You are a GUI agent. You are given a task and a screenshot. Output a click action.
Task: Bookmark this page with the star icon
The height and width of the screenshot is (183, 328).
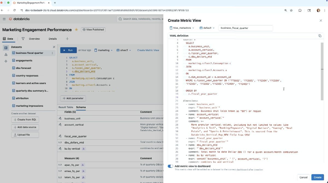pos(291,10)
